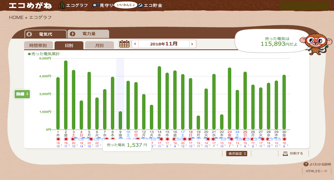Click the 3,000円 axis label
Viewport: 334px width, 180px height.
pyautogui.click(x=45, y=94)
